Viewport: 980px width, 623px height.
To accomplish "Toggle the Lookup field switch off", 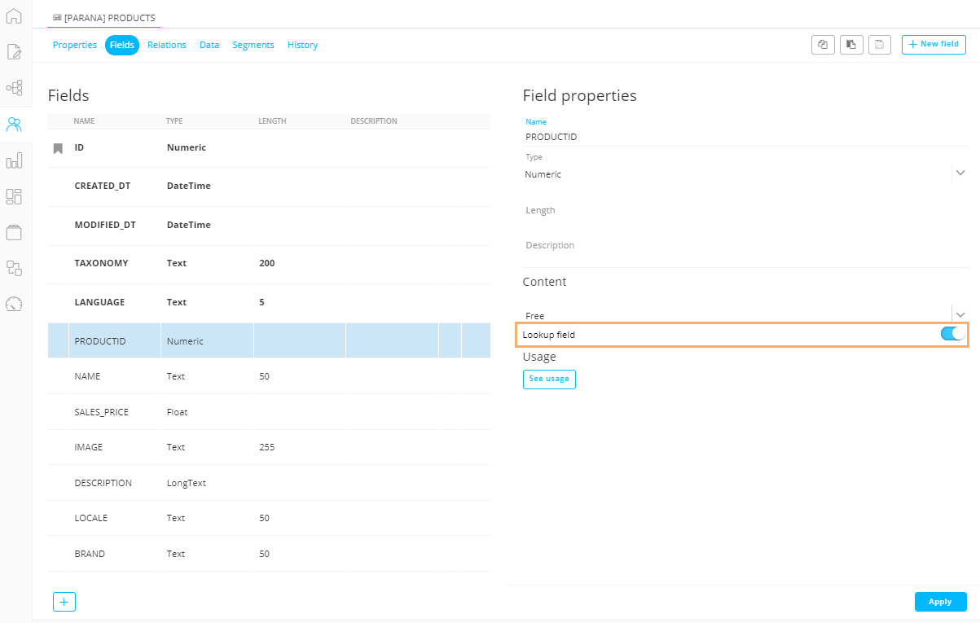I will click(952, 334).
